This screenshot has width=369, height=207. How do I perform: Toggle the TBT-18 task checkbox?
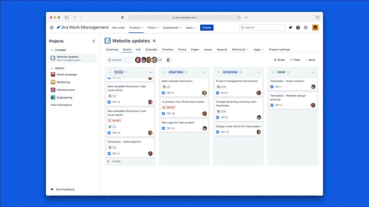pyautogui.click(x=163, y=113)
